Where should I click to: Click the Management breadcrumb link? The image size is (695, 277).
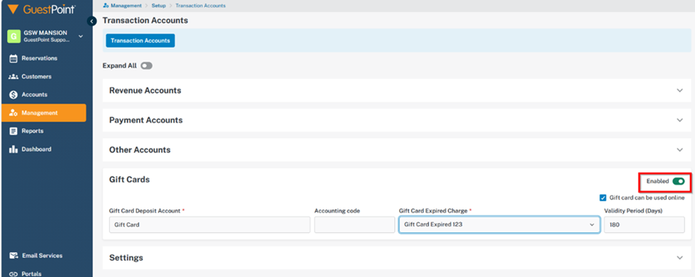click(126, 6)
